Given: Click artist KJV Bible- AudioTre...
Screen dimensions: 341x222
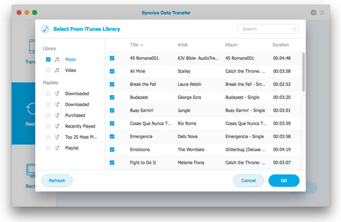Looking at the screenshot, I should (x=198, y=58).
